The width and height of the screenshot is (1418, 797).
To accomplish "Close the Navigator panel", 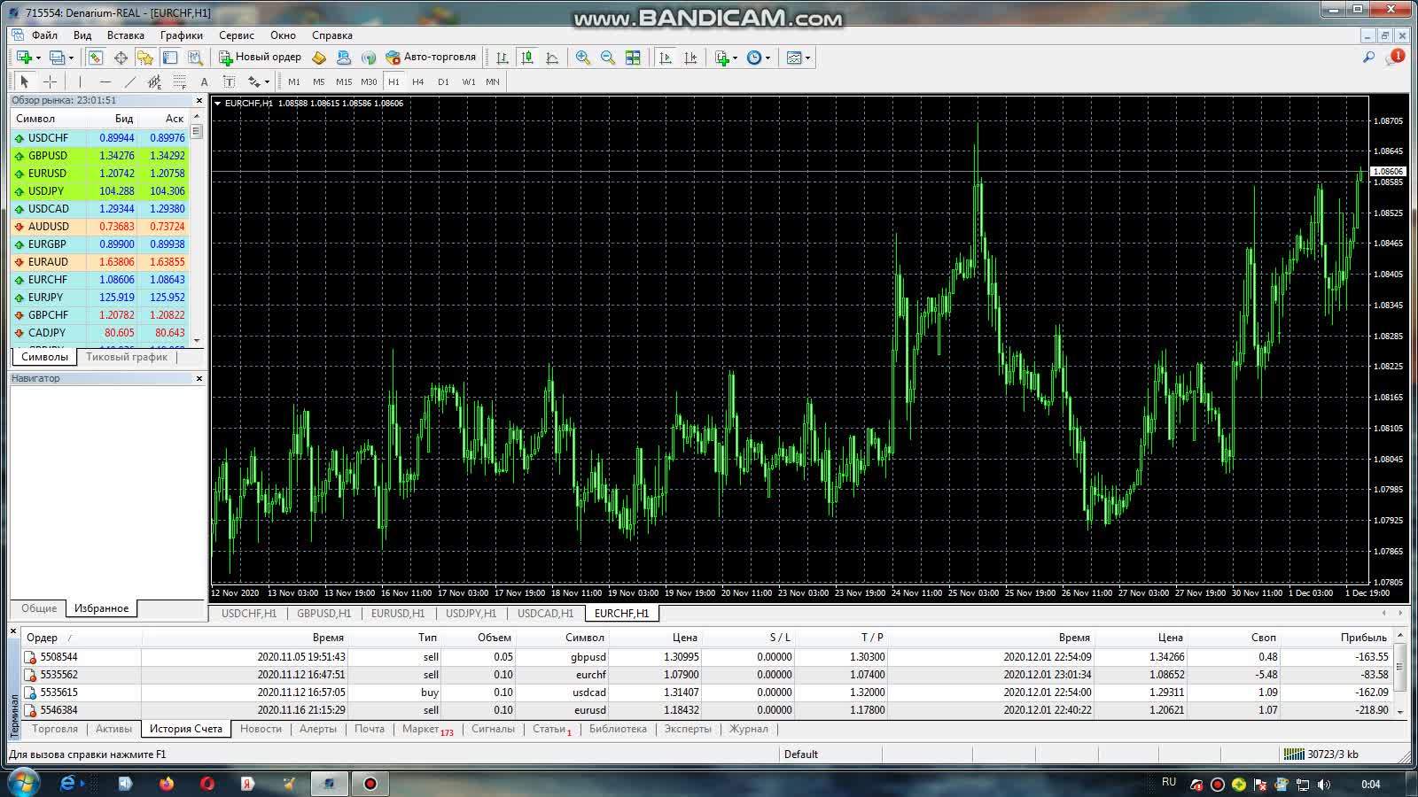I will click(x=199, y=378).
